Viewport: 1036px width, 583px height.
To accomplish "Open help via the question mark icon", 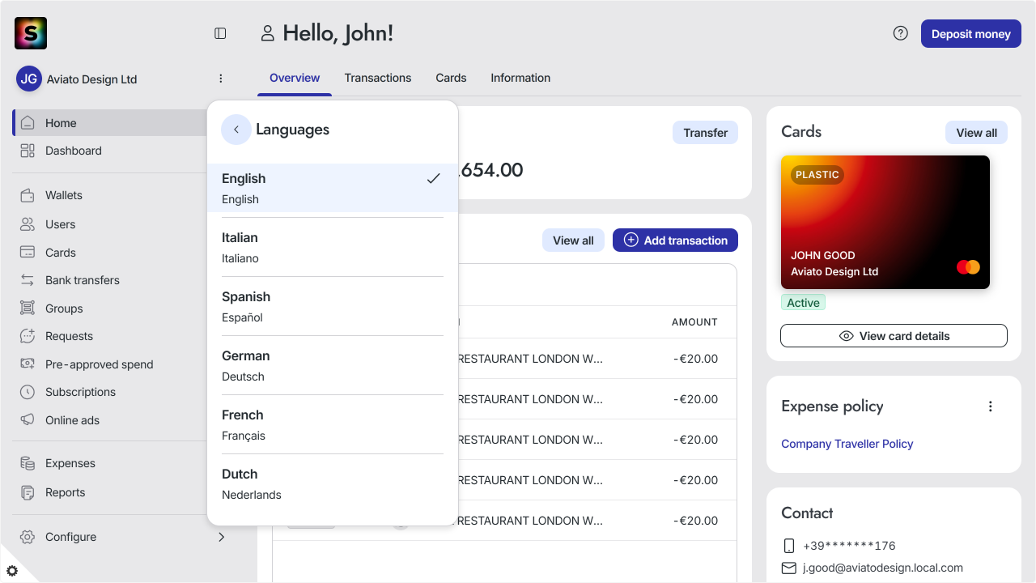I will point(900,33).
